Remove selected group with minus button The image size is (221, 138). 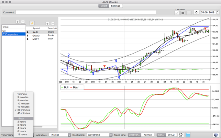coord(23,22)
